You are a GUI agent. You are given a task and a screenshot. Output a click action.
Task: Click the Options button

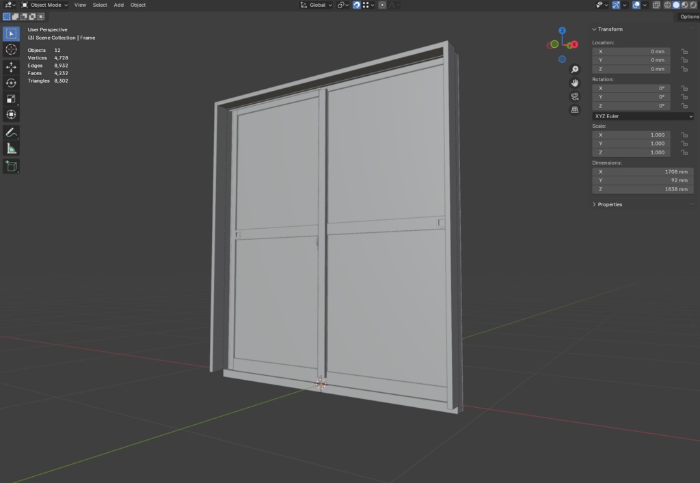click(x=689, y=16)
